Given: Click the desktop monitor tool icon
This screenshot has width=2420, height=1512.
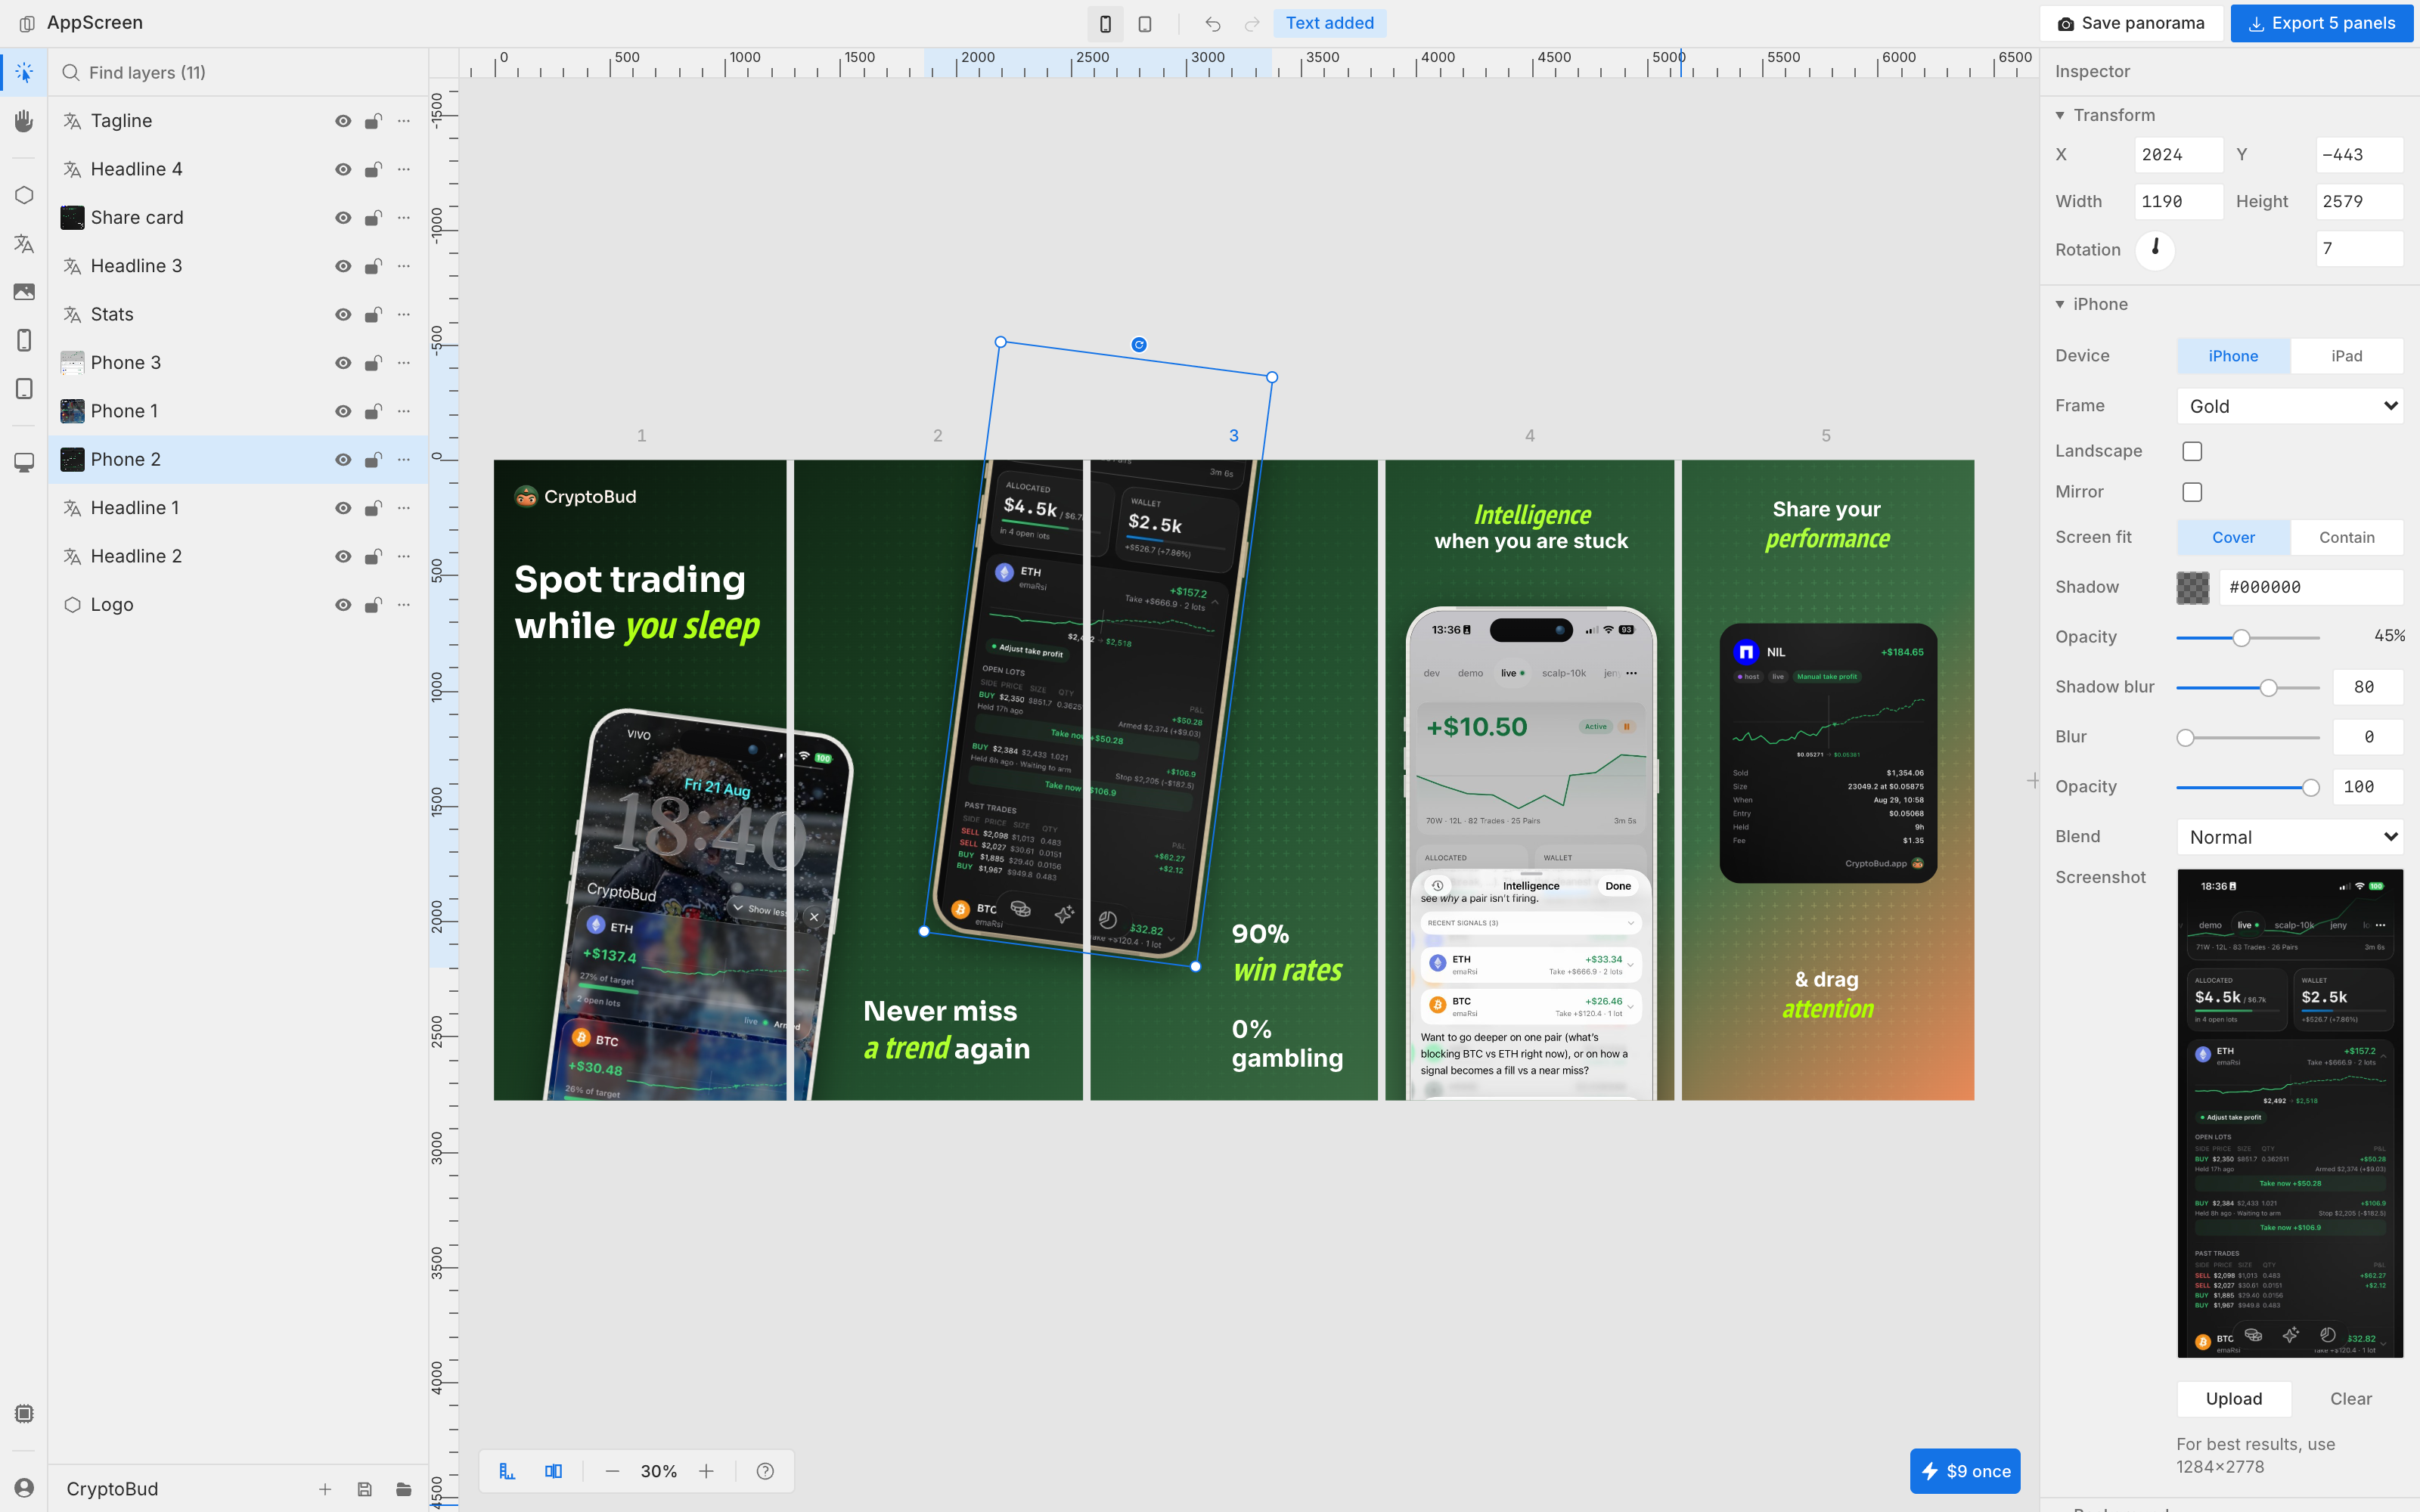Looking at the screenshot, I should [24, 462].
